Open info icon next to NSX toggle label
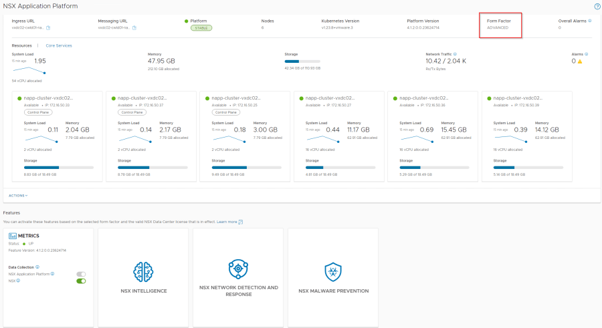The width and height of the screenshot is (602, 328). [18, 281]
